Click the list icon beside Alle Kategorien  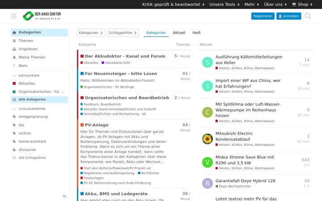14,100
